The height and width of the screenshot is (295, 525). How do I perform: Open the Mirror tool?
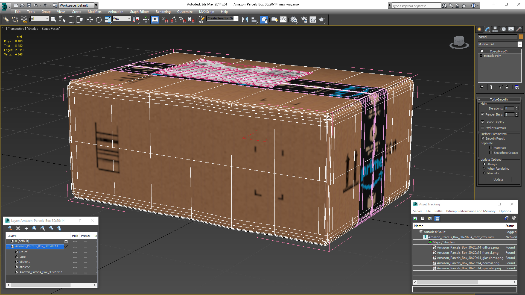245,19
